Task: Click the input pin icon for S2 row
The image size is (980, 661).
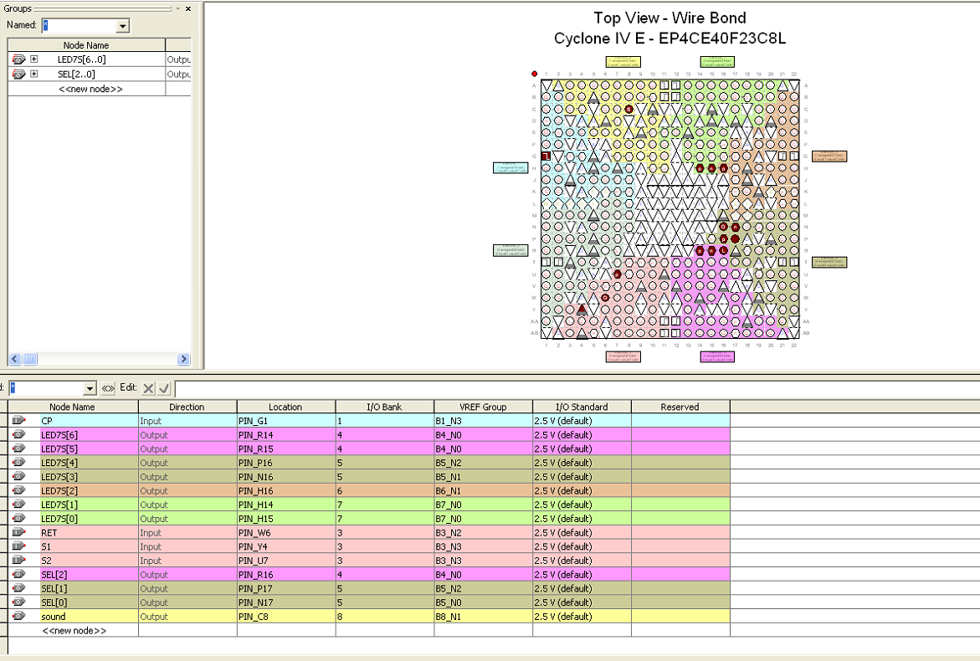Action: pyautogui.click(x=18, y=561)
